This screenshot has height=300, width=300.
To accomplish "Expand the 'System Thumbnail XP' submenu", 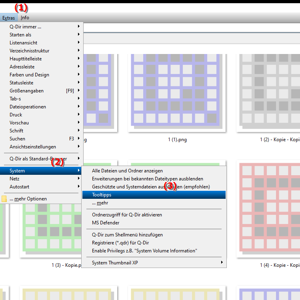I will [154, 263].
